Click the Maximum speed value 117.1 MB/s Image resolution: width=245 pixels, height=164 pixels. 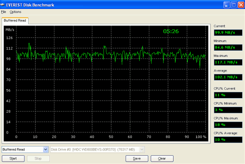tap(228, 62)
